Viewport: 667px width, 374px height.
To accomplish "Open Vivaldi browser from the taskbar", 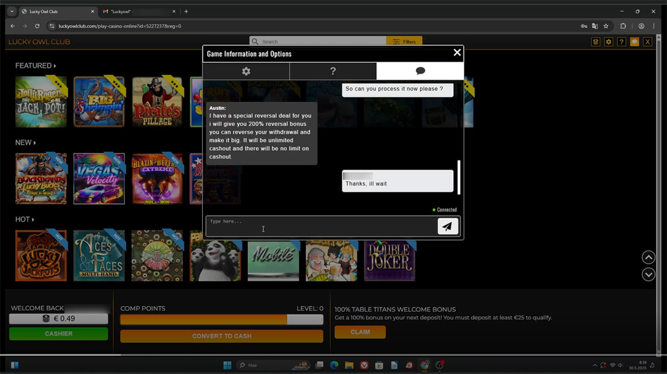I will (x=364, y=365).
